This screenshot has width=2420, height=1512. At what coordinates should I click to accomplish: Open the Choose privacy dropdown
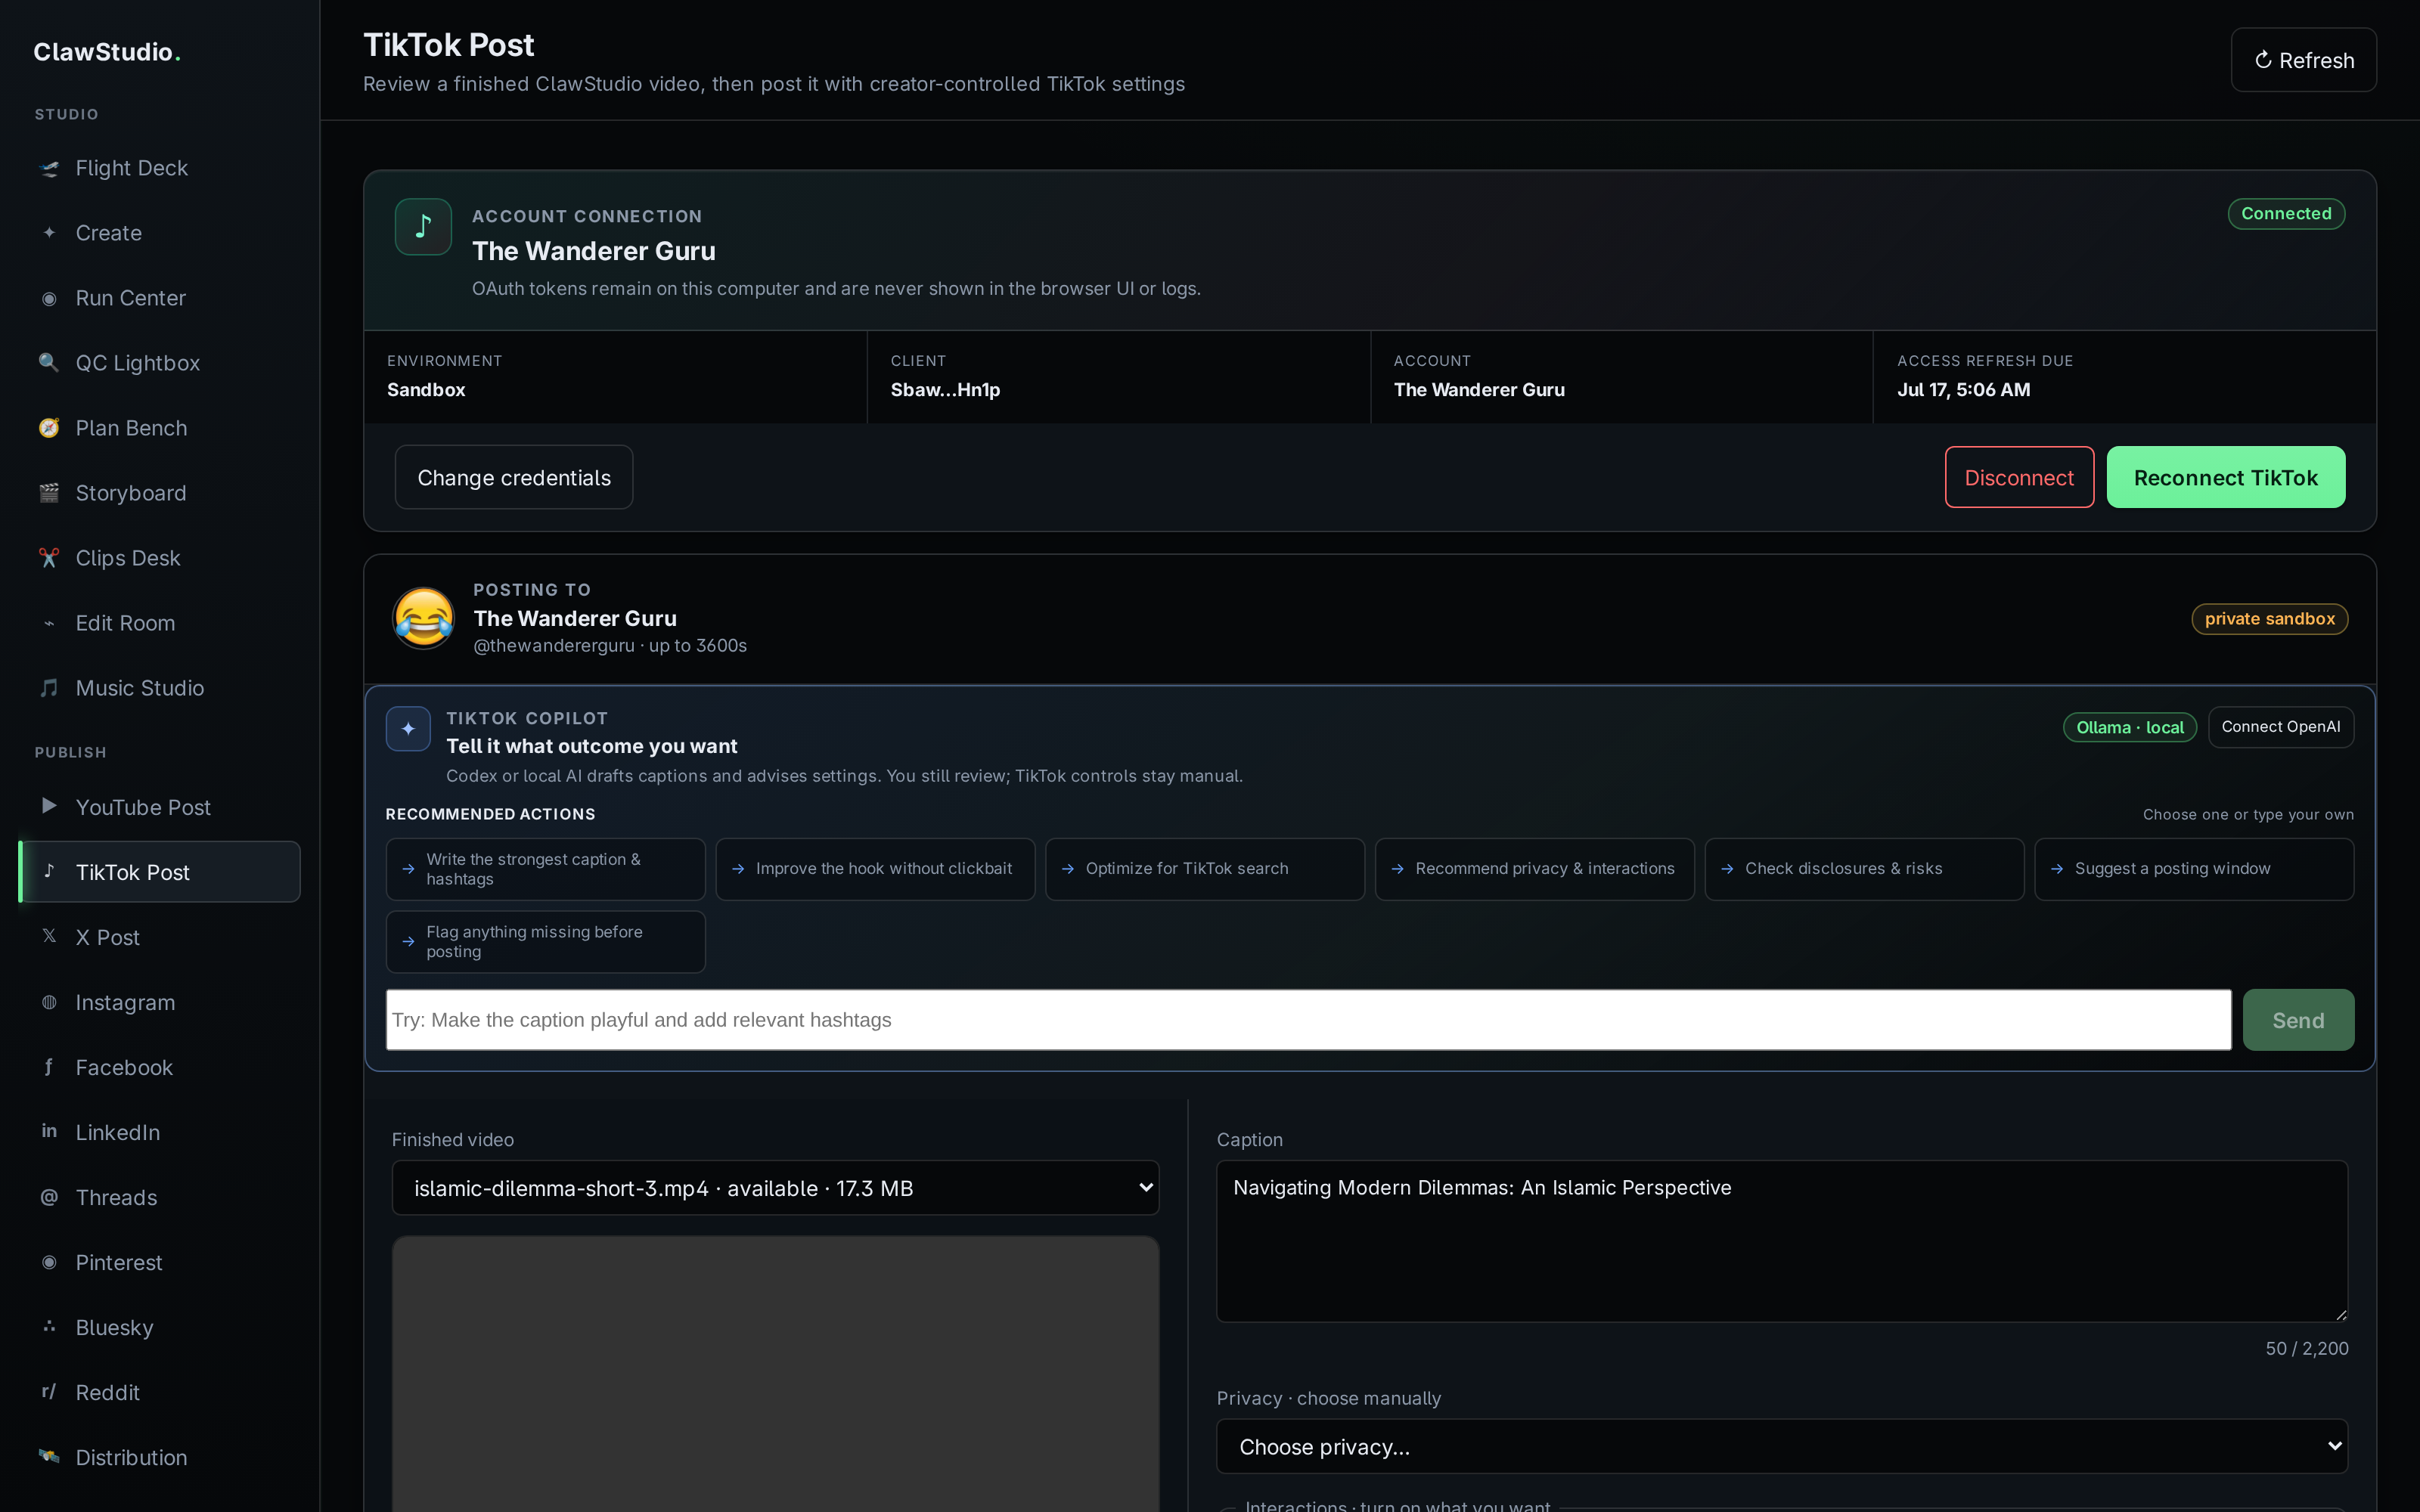(1782, 1446)
